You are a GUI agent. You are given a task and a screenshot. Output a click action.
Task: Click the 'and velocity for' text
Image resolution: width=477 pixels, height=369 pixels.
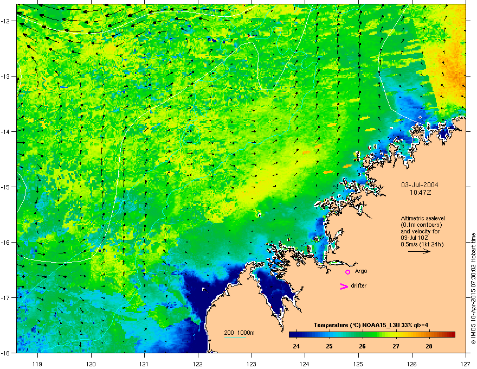420,231
